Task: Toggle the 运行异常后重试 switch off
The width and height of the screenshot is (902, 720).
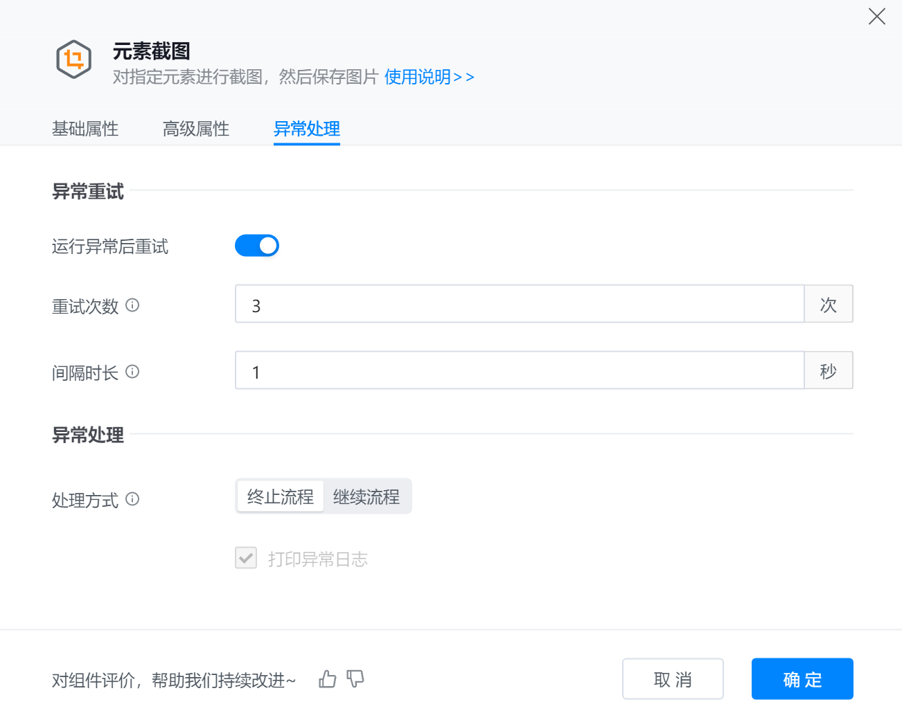Action: coord(257,246)
